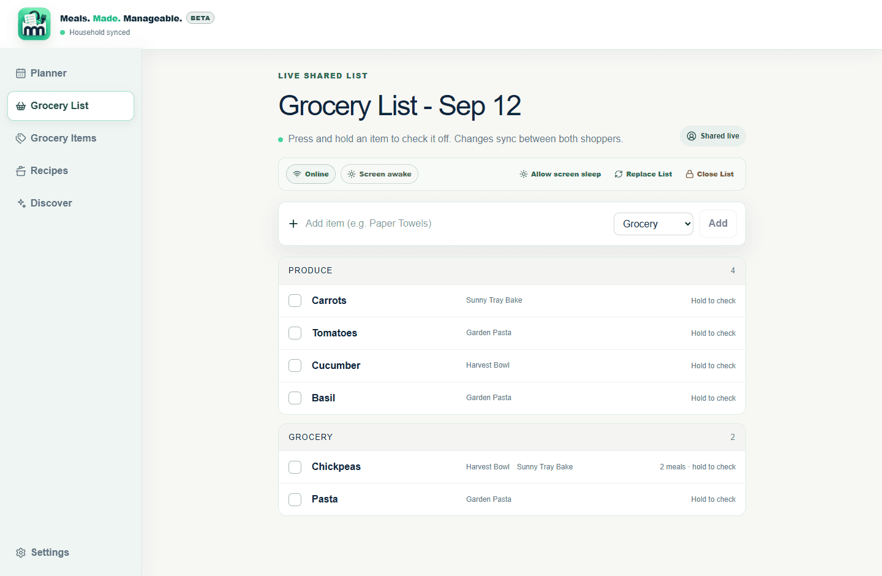
Task: Check off the Pasta checkbox
Action: point(295,499)
